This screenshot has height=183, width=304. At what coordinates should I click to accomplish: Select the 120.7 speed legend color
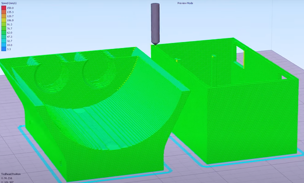pyautogui.click(x=3, y=16)
